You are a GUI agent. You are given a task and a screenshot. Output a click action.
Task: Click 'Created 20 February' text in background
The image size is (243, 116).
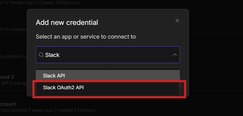(x=59, y=2)
